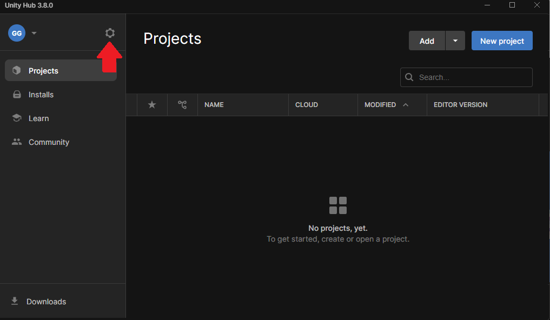
Task: Click the Projects cube icon
Action: (16, 70)
